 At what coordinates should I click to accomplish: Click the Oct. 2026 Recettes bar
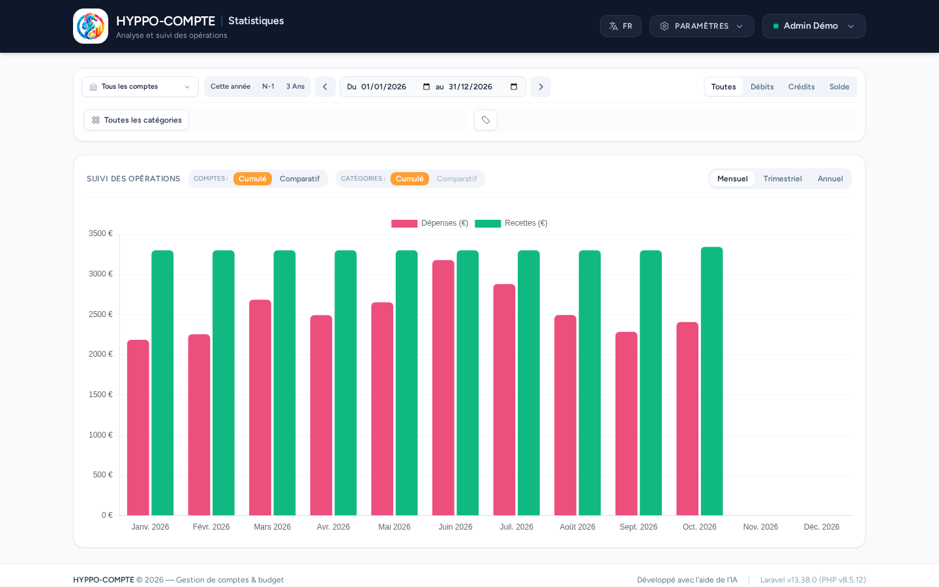pos(712,382)
